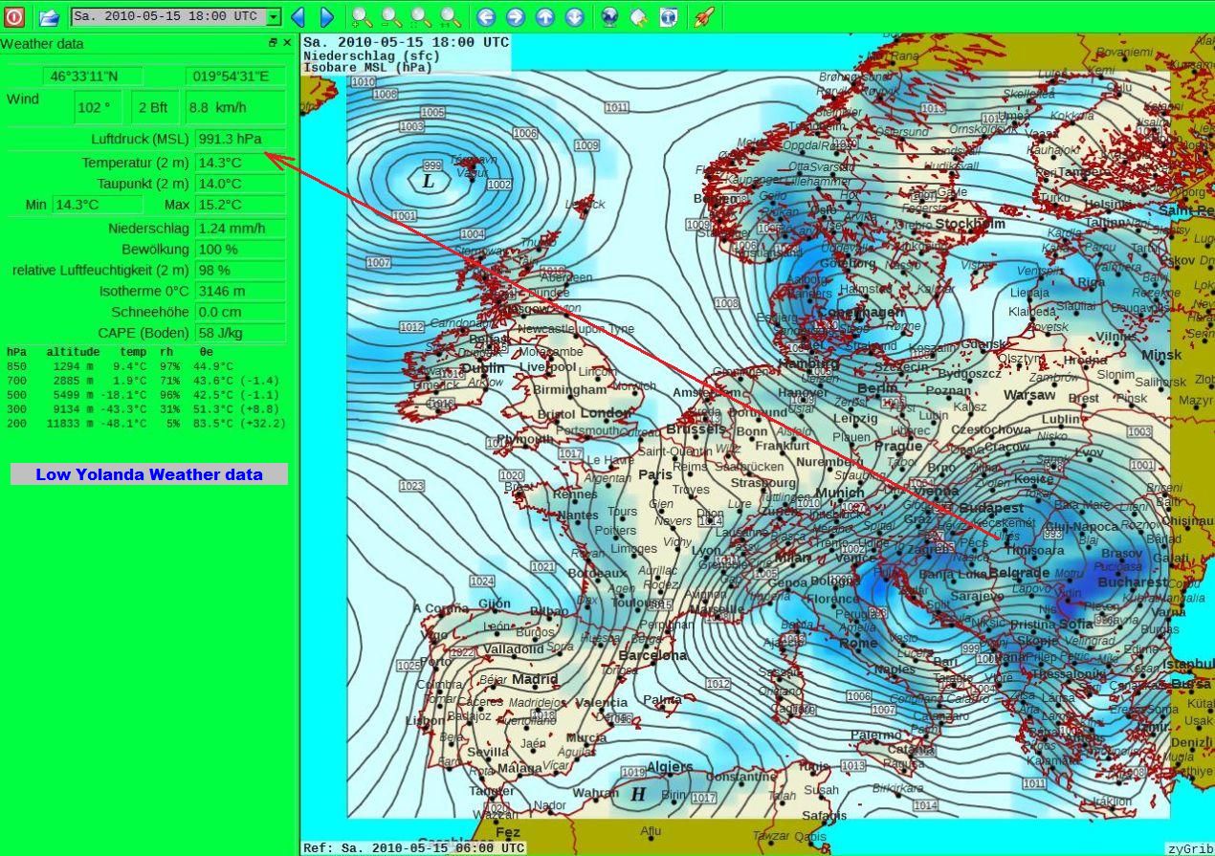Float the Weather data panel
Image resolution: width=1215 pixels, height=856 pixels.
(x=273, y=43)
